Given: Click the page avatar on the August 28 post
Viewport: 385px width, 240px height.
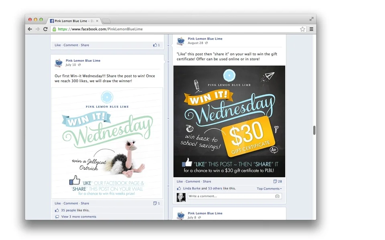Looking at the screenshot, I should click(x=181, y=41).
